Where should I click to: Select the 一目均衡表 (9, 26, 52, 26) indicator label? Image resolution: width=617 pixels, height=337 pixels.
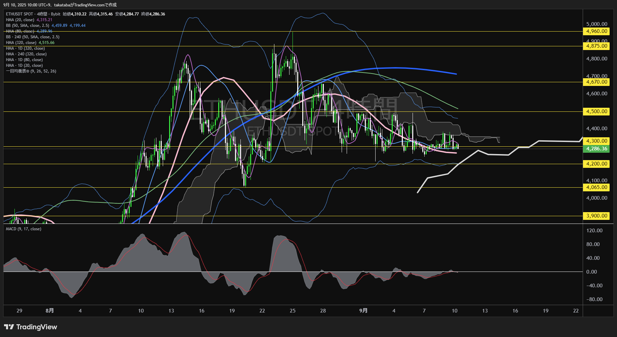tap(31, 71)
